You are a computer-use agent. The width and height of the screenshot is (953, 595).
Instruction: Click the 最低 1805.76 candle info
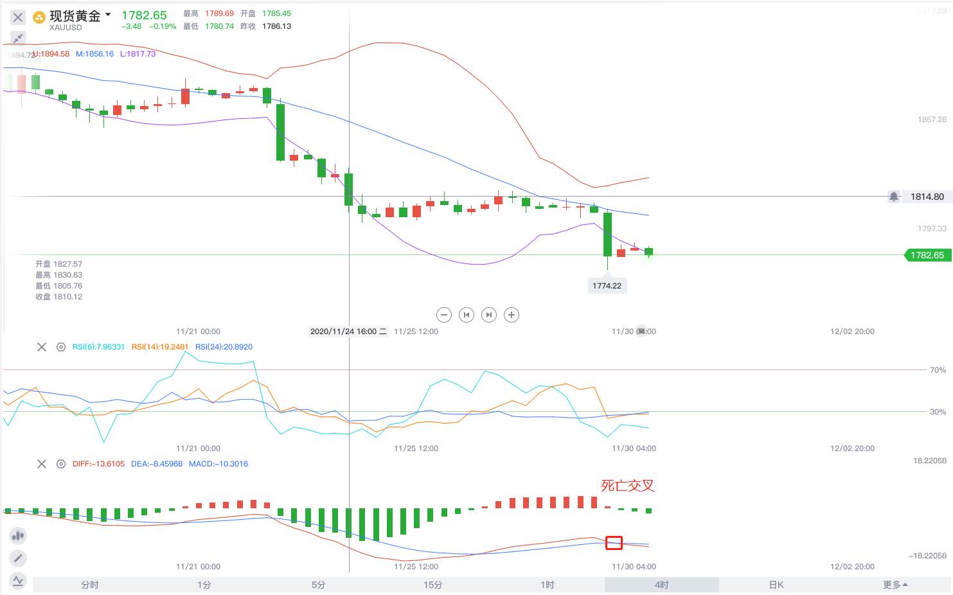[x=58, y=286]
